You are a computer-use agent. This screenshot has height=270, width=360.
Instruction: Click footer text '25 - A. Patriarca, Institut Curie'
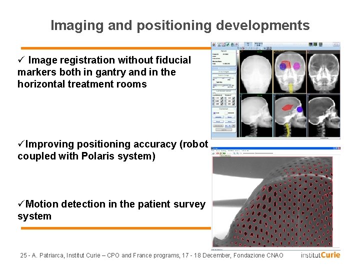point(60,255)
